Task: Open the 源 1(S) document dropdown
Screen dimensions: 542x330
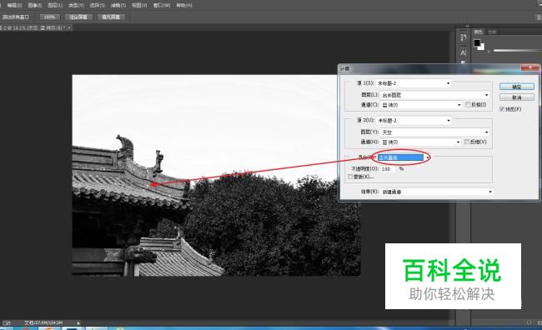Action: coord(414,83)
